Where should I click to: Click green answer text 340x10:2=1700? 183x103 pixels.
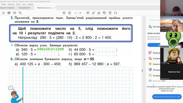click(50, 49)
